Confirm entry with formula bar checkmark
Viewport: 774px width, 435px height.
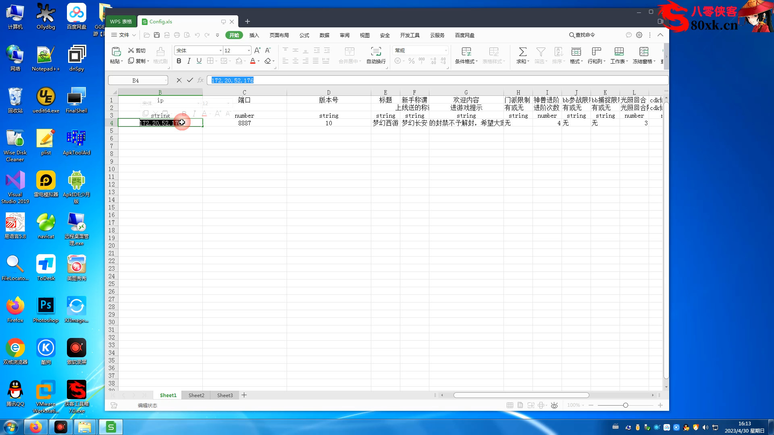point(190,80)
